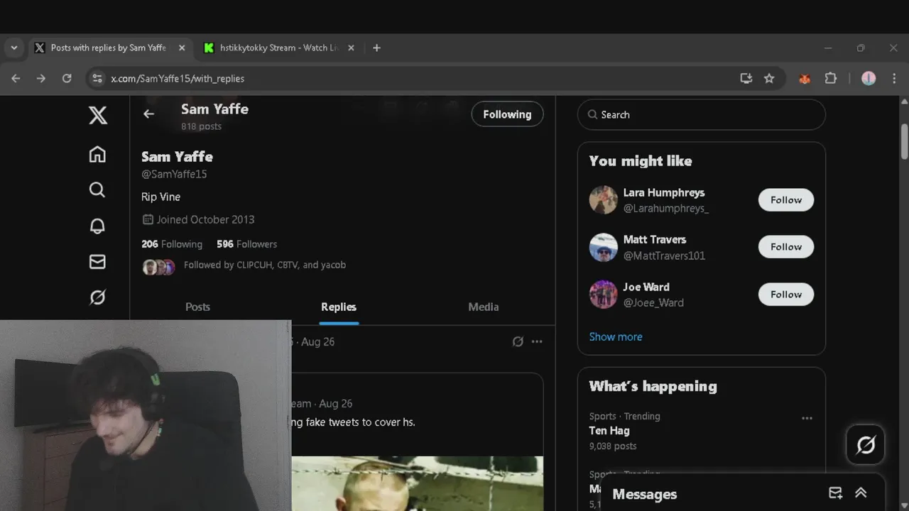
Task: Switch to hstikkytokky Stream browser tab
Action: (278, 48)
